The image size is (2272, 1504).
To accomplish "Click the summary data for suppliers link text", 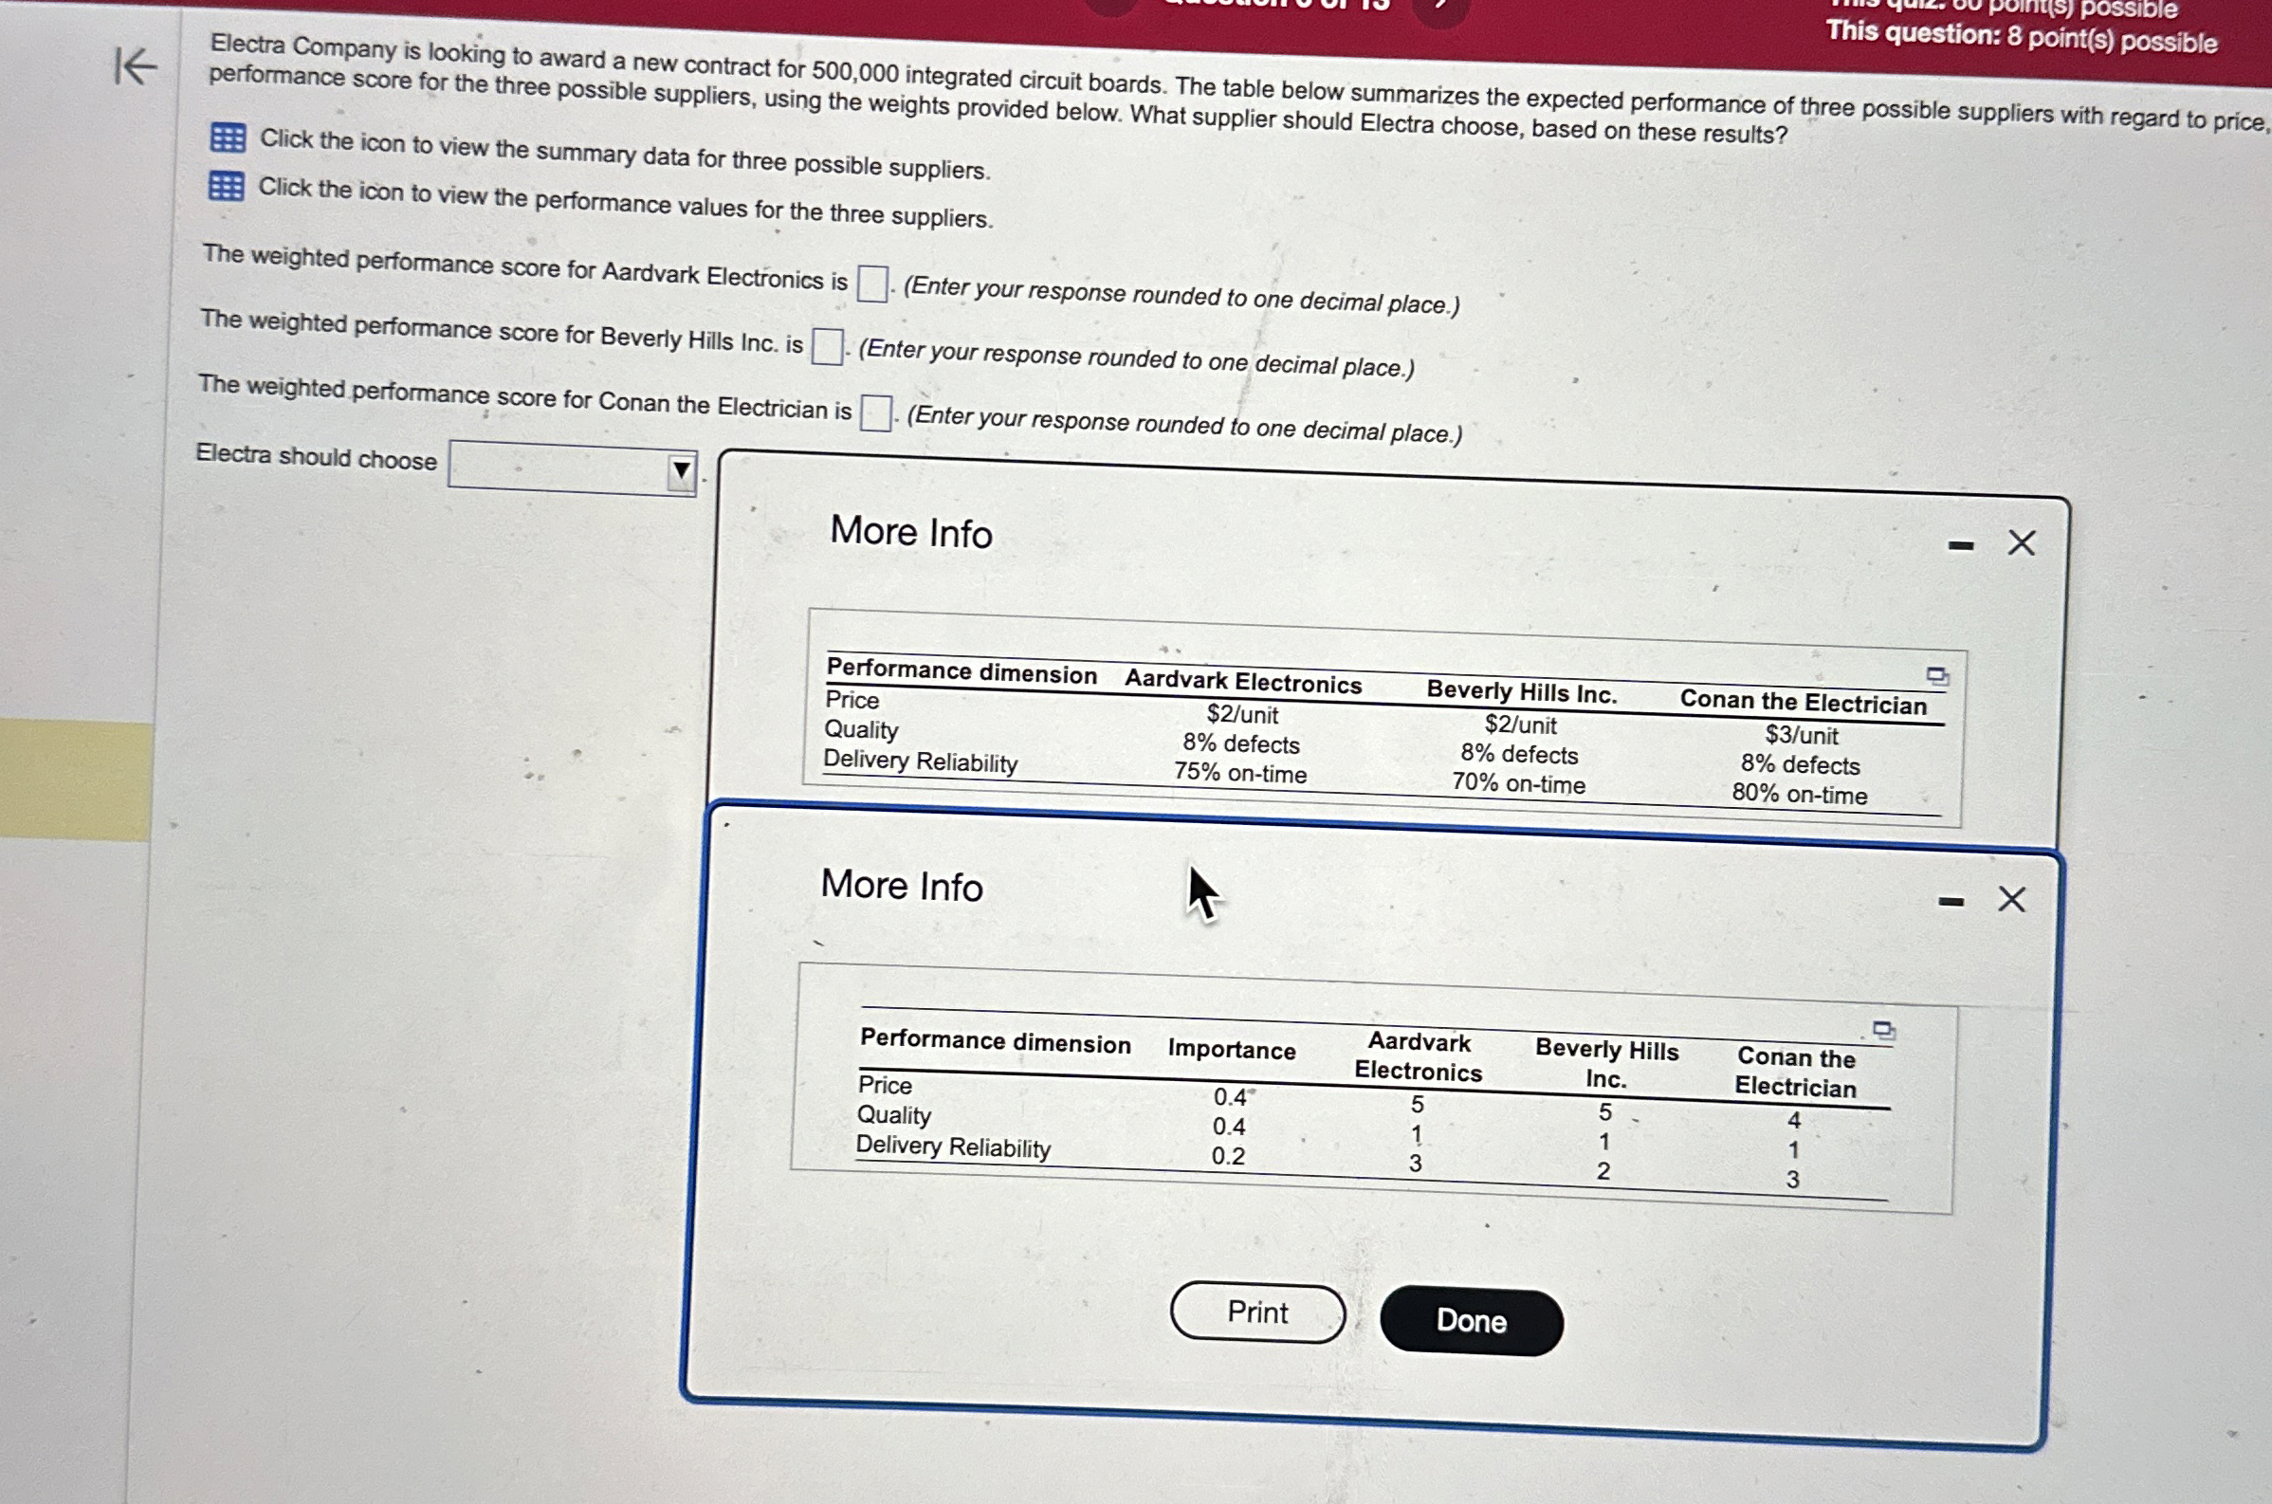I will coord(623,156).
